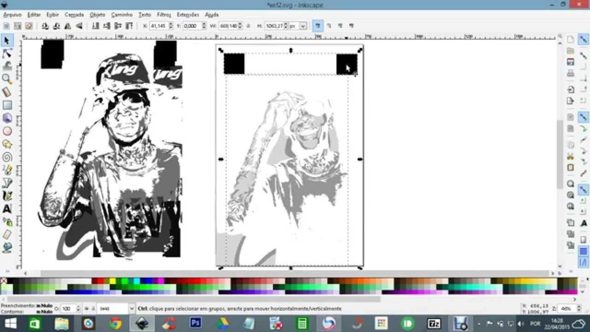The width and height of the screenshot is (590, 332).
Task: Open Chrome from the taskbar
Action: [x=115, y=323]
